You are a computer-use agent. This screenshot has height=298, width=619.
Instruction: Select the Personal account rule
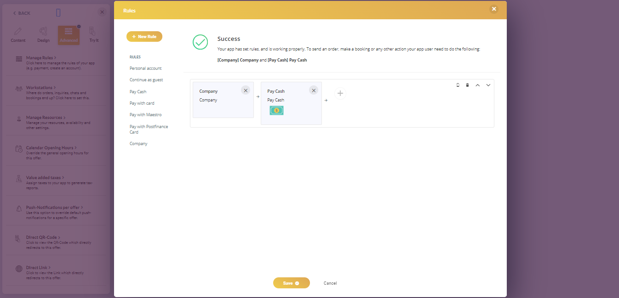(x=145, y=68)
